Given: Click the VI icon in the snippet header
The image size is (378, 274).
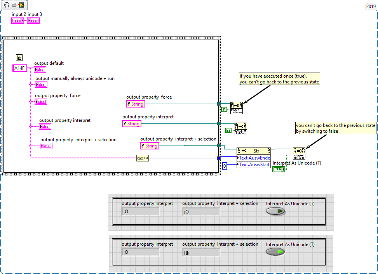Looking at the screenshot, I should (x=21, y=5).
